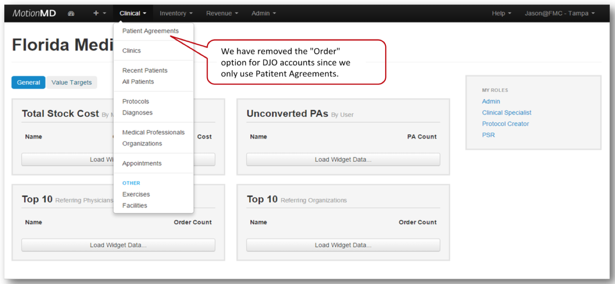Screen dimensions: 615x284
Task: Expand the Inventory dropdown menu
Action: (x=176, y=13)
